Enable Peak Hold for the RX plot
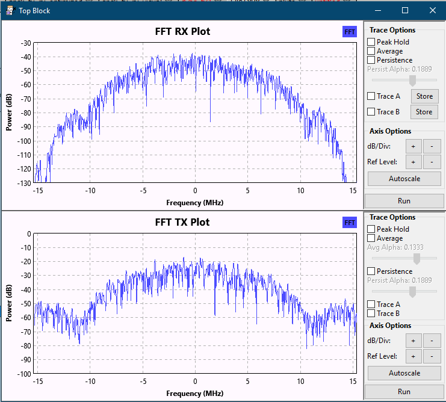The image size is (446, 402). (x=371, y=42)
